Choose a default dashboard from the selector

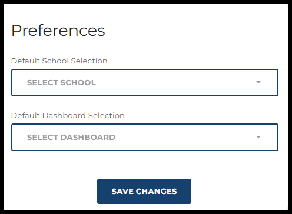[x=145, y=137]
